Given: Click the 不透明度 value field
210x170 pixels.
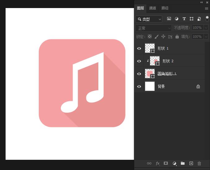Looking at the screenshot, I should pyautogui.click(x=197, y=28).
